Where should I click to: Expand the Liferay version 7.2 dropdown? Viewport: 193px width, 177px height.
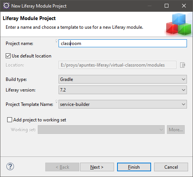[123, 90]
